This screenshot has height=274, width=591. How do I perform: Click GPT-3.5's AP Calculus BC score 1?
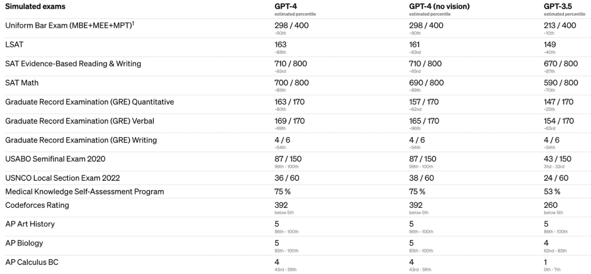coord(545,262)
